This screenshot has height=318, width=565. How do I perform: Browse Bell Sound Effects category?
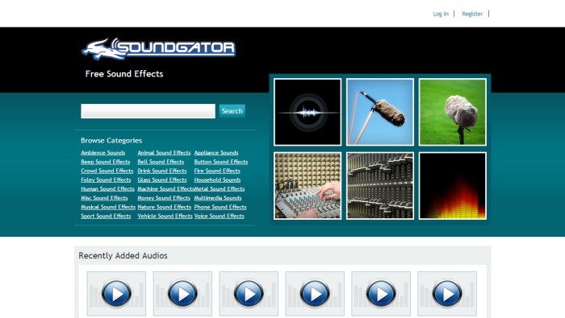(x=161, y=162)
